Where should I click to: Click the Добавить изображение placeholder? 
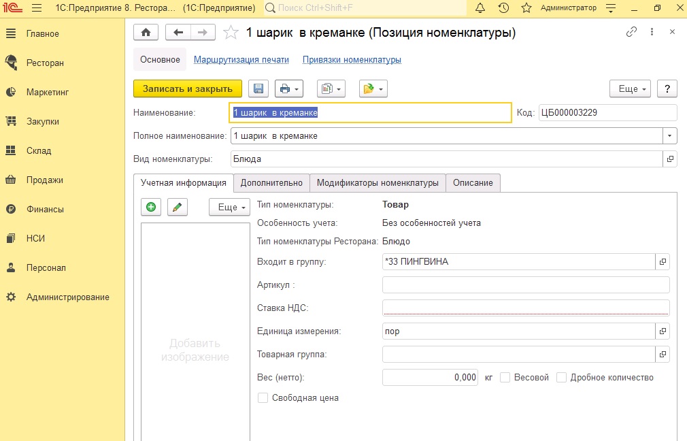tap(195, 350)
